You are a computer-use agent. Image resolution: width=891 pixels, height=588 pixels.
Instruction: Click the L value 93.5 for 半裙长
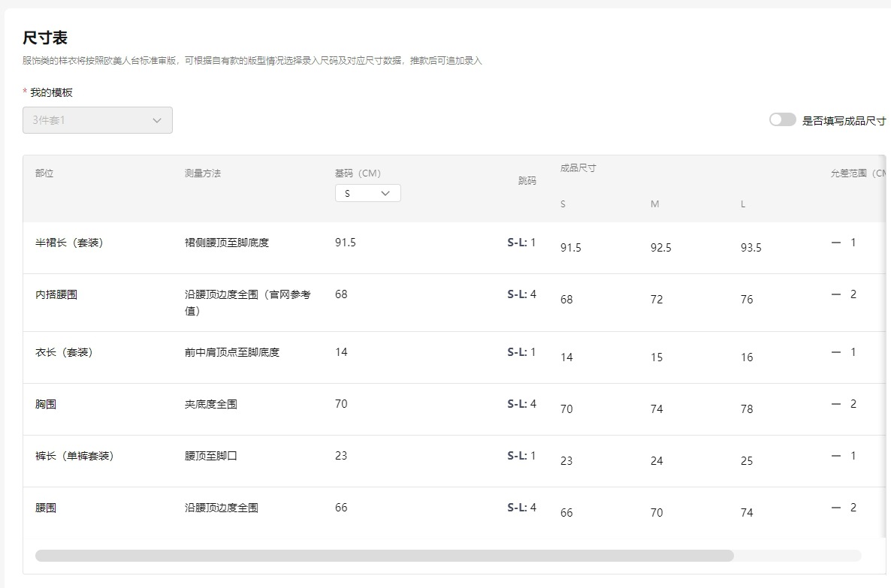[x=751, y=248]
